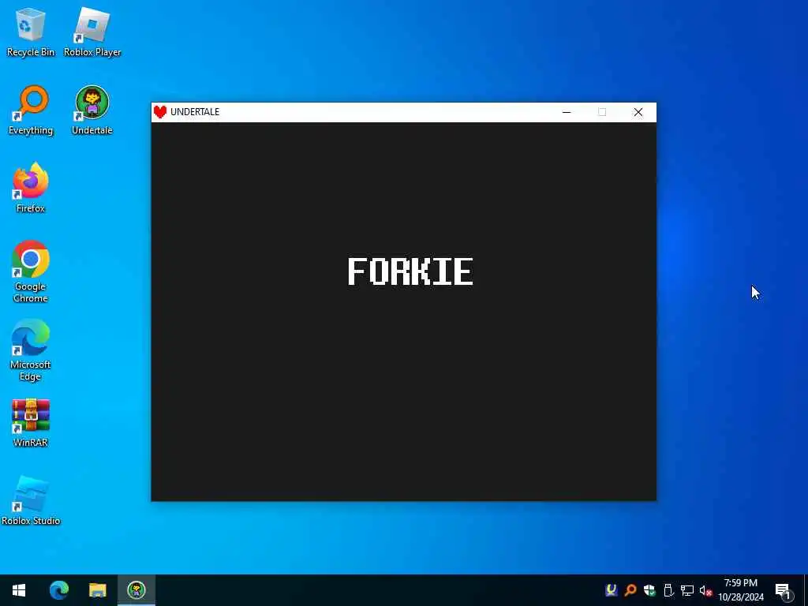Select the Microsoft Edge desktop shortcut

(x=31, y=350)
